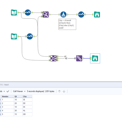Select Vendor cell 3 in the SK row
Image resolution: width=122 pixels, height=117 pixels.
(x=8, y=107)
